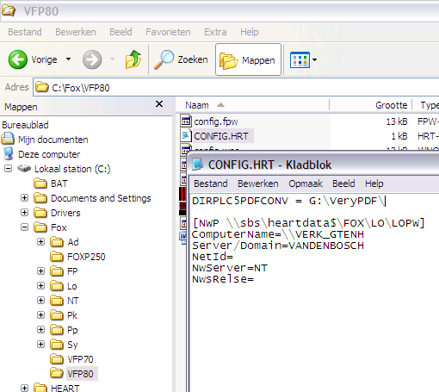
Task: Select Mijn documenten in folder tree
Action: [x=53, y=140]
